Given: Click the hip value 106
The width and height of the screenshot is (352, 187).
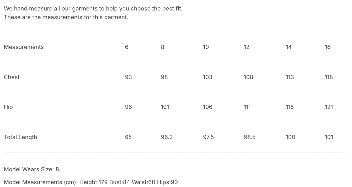Looking at the screenshot, I should click(207, 107).
